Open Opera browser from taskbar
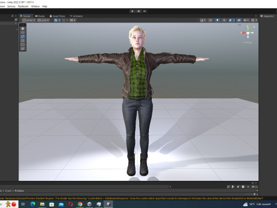The height and width of the screenshot is (208, 277). point(70,204)
